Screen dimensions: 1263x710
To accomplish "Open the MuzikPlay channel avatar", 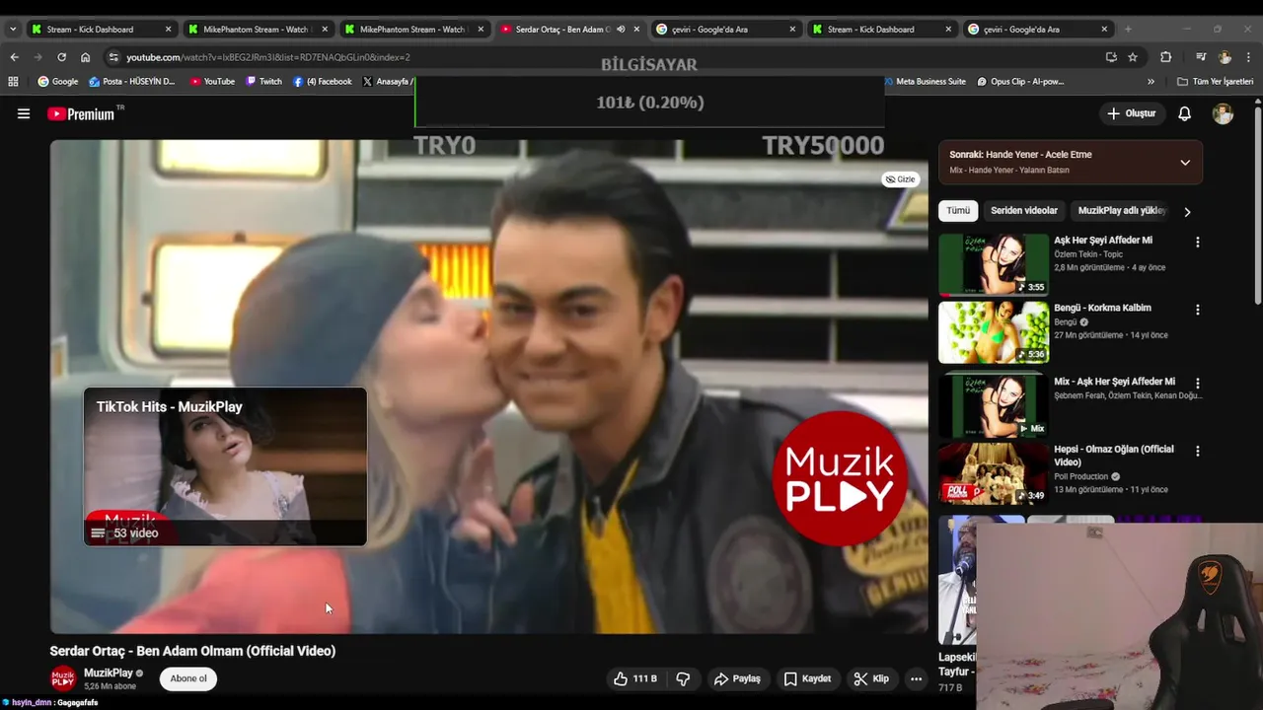I will 63,678.
